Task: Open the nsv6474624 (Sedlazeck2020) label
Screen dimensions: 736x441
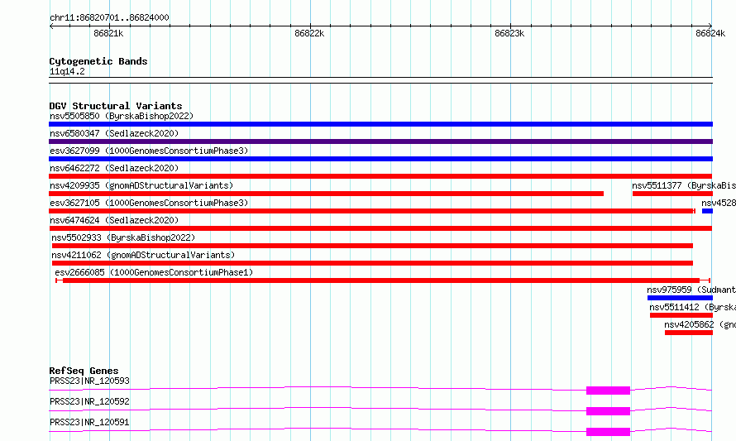Action: pyautogui.click(x=114, y=220)
